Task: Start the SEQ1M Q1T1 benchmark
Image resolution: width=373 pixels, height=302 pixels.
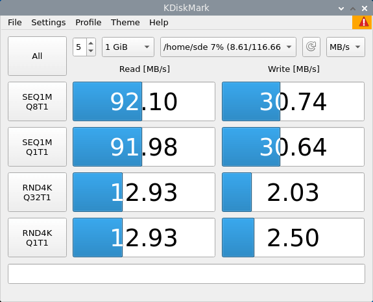Action: 38,147
